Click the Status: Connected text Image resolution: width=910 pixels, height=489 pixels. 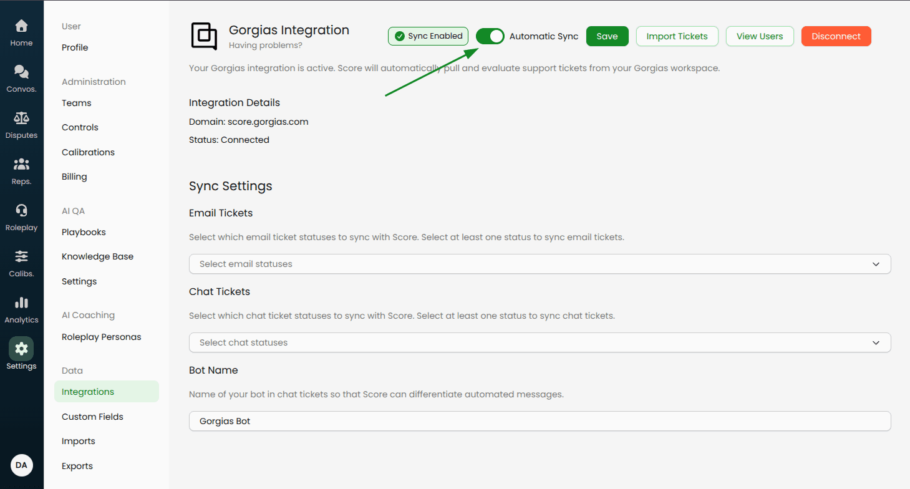[x=229, y=140]
